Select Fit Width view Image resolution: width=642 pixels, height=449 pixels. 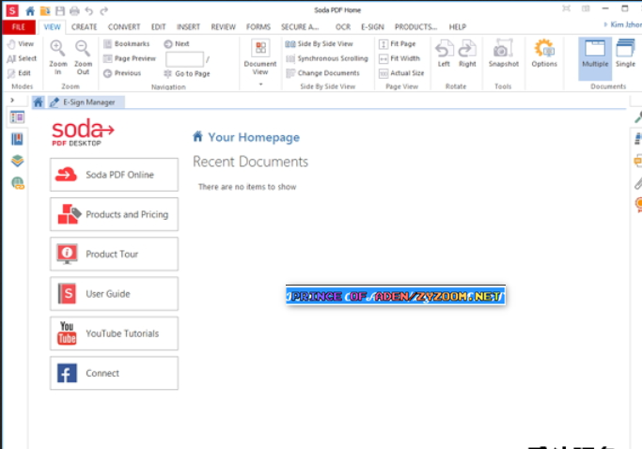(399, 58)
